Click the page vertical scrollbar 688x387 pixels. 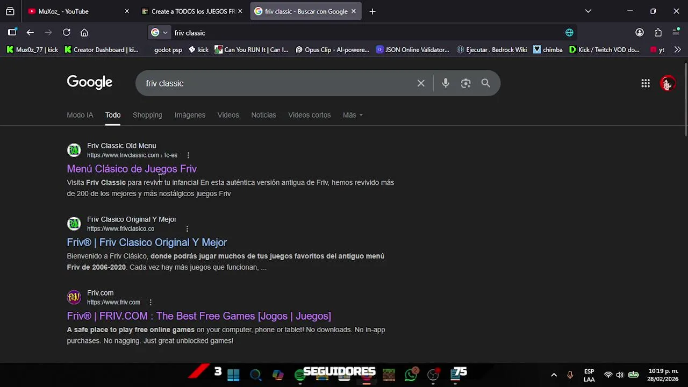(685, 99)
